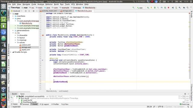Screen dimensions: 193x108
Task: Click the Make Project hammer icon
Action: (133, 7)
